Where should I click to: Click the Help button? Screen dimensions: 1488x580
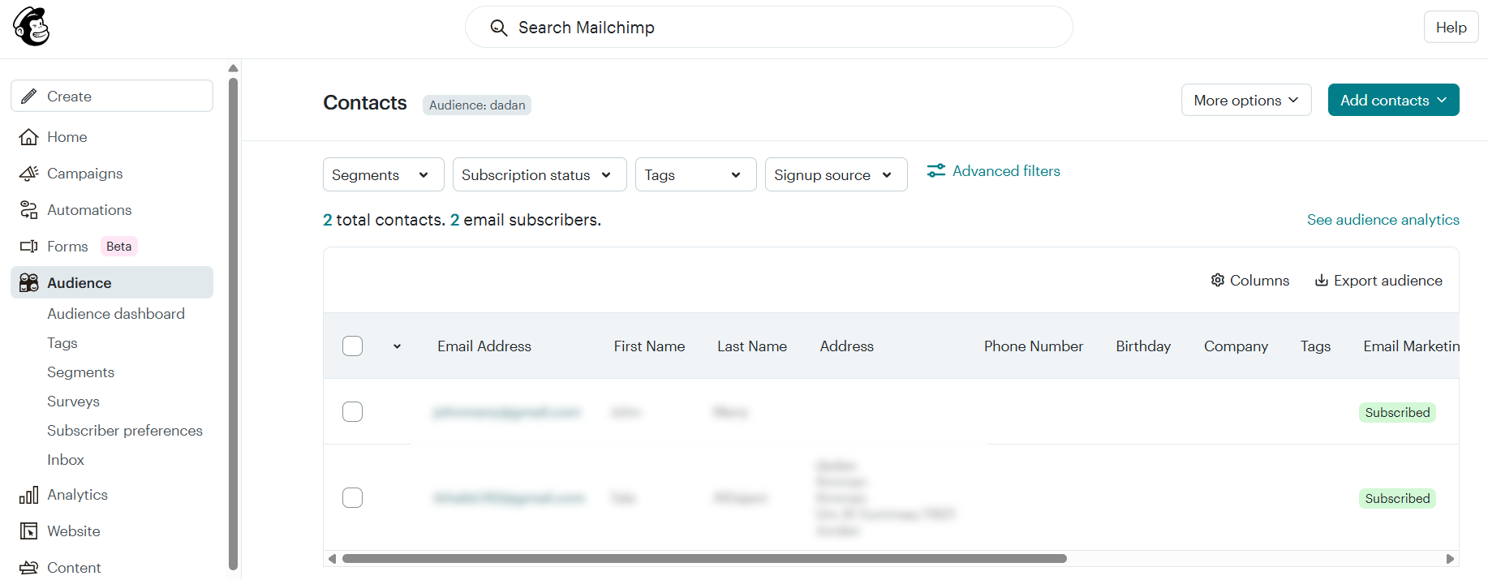1451,27
